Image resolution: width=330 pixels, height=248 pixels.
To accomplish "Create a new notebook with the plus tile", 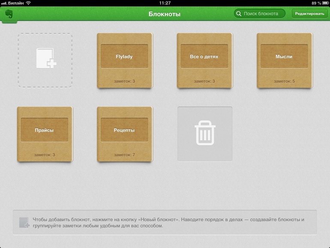I will [x=45, y=60].
